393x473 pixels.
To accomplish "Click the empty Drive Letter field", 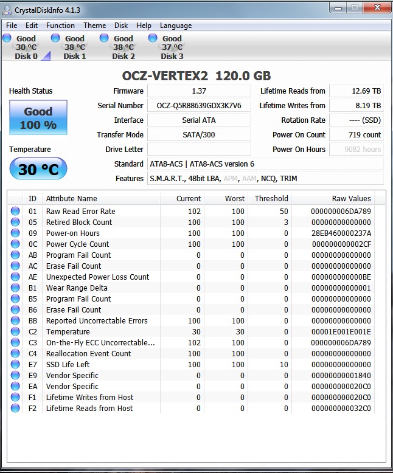I will coord(199,150).
